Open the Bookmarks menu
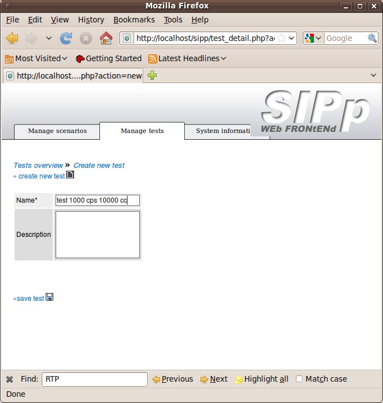The width and height of the screenshot is (383, 403). 134,20
